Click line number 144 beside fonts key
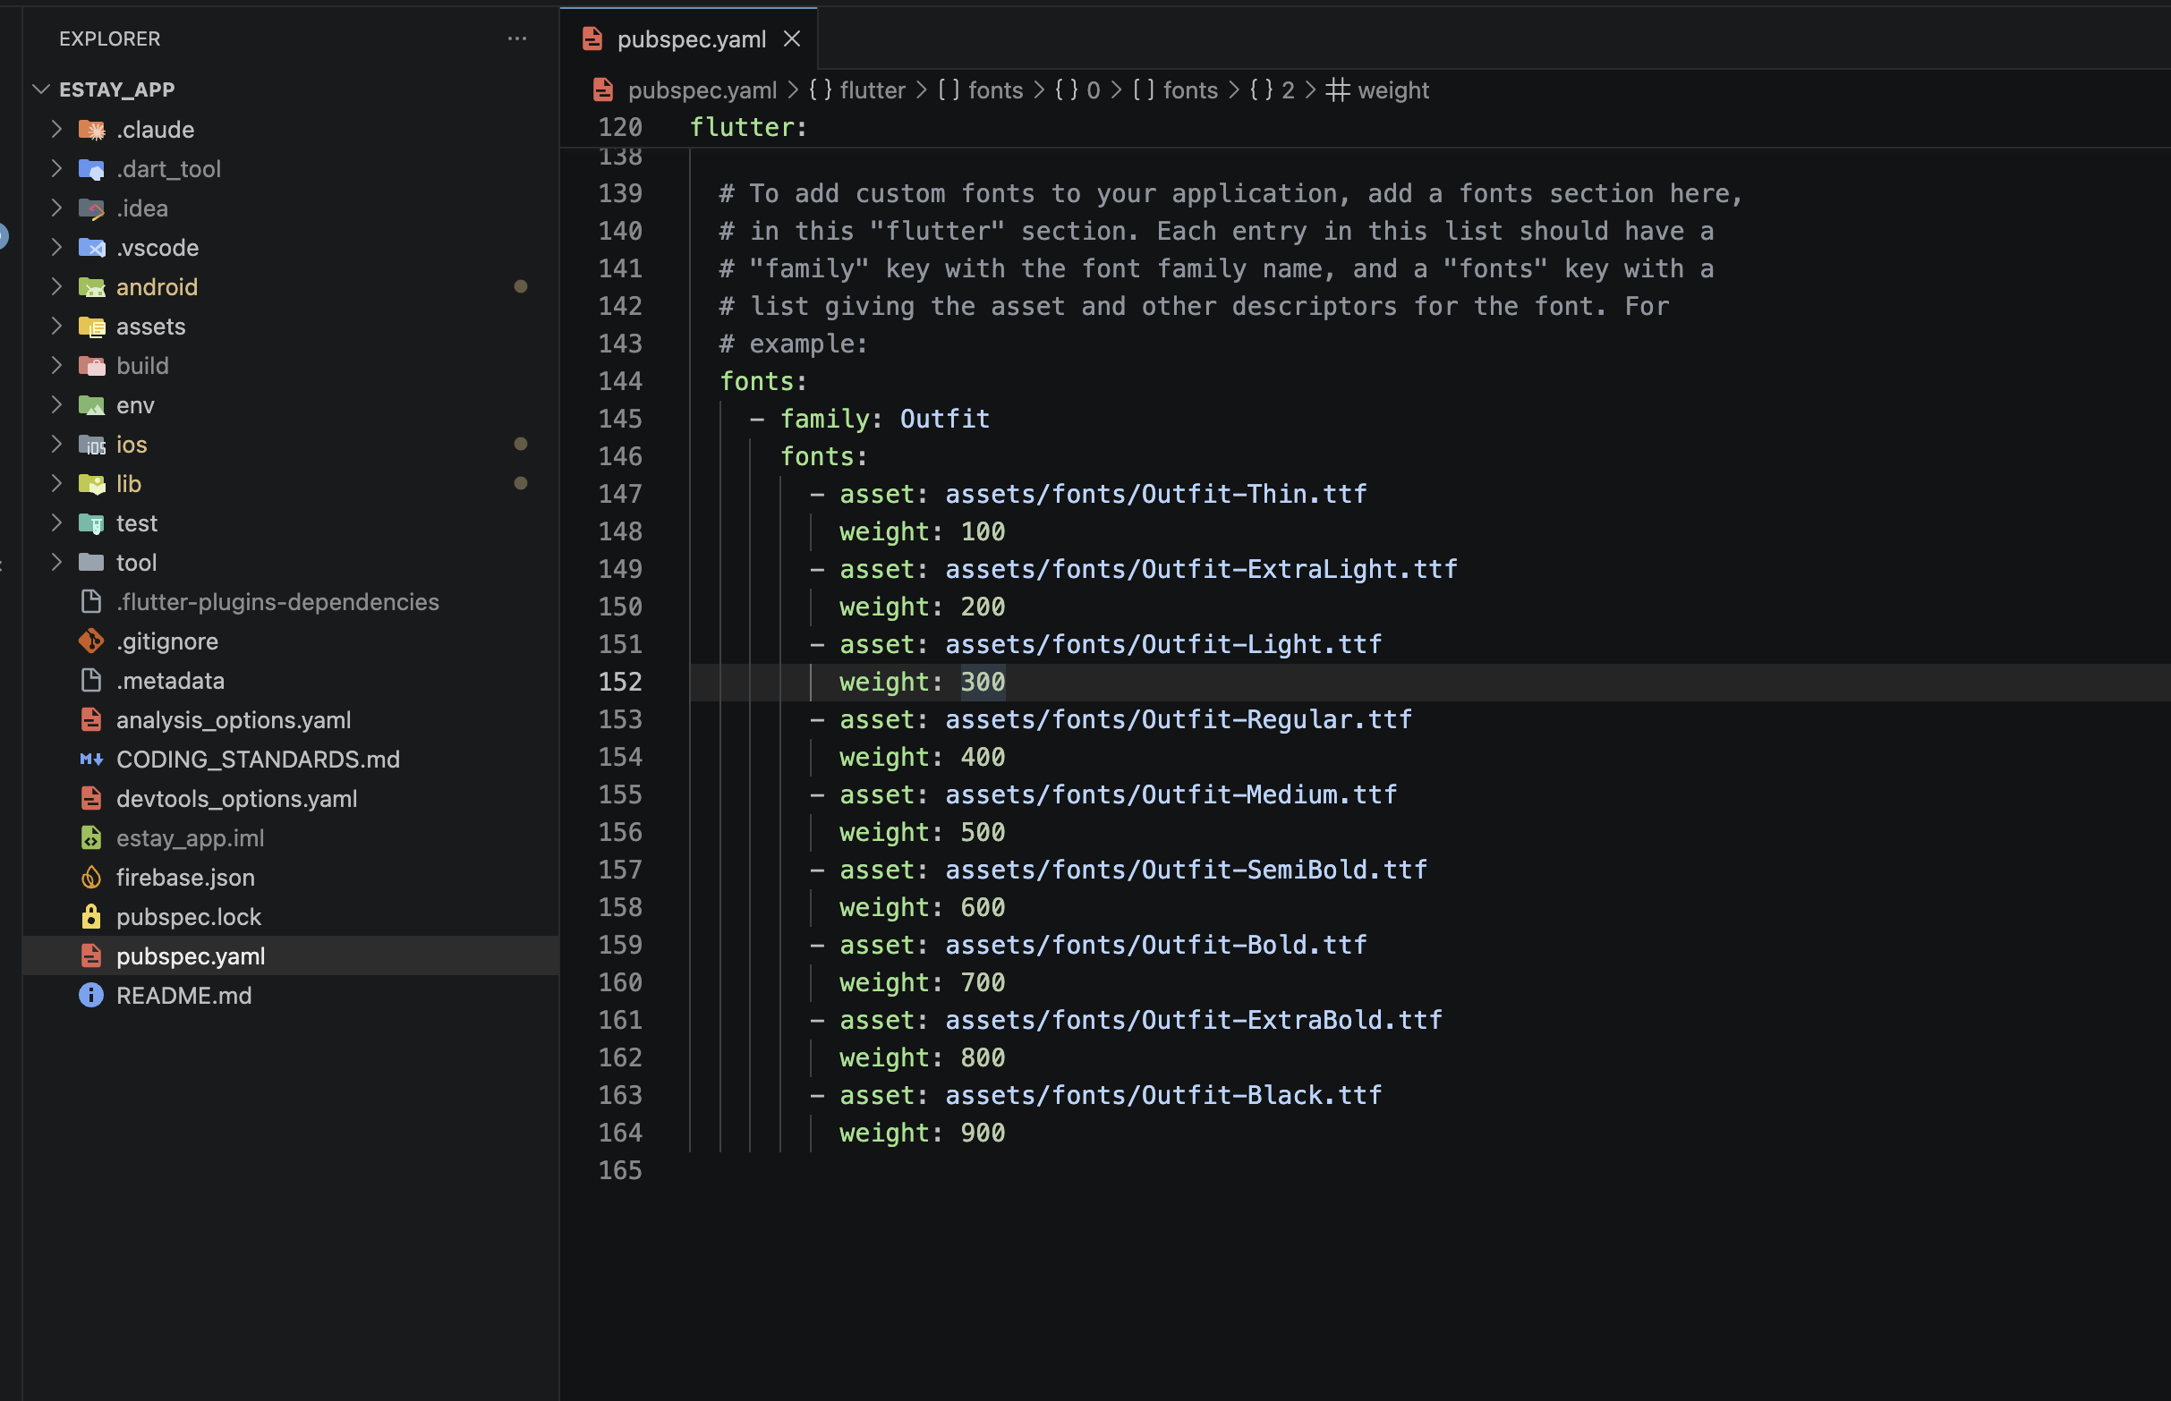Screen dimensions: 2171x1401 tap(620, 381)
